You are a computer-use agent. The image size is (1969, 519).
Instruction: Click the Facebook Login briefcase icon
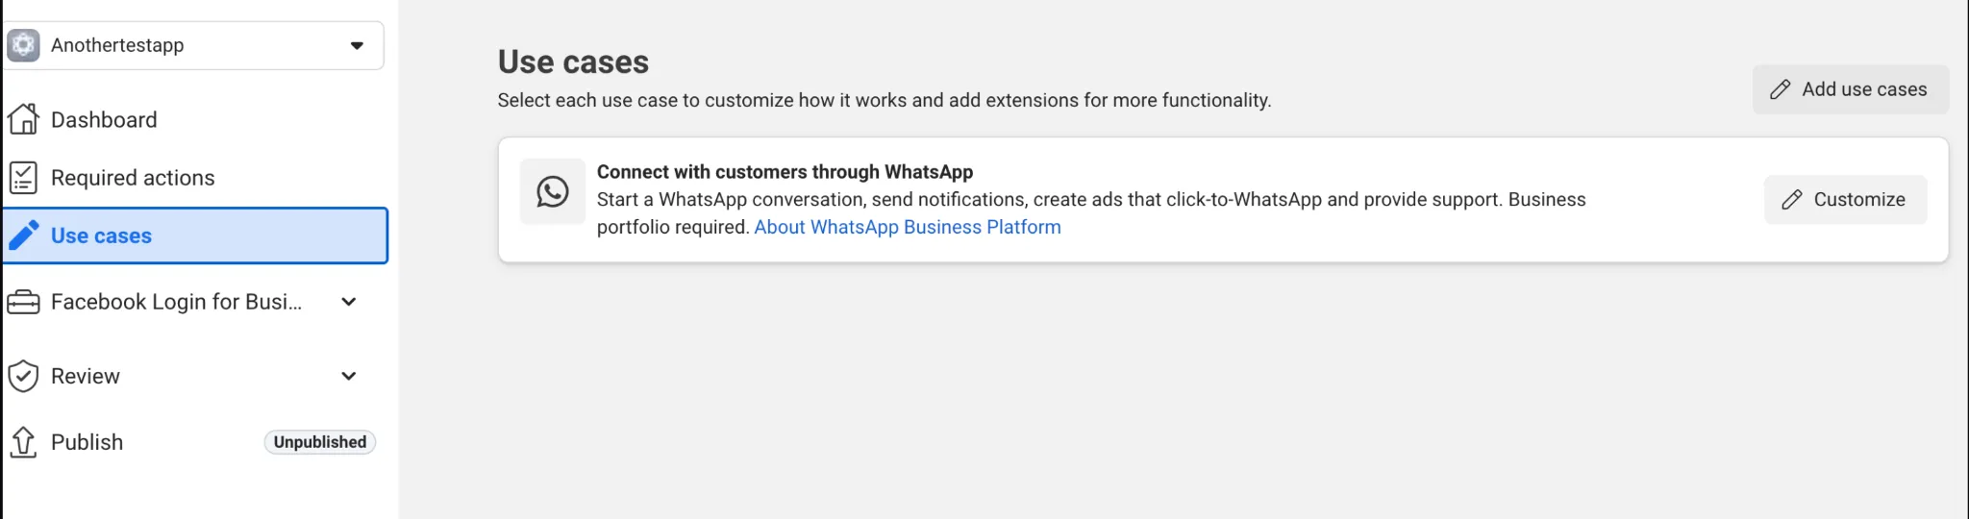click(x=23, y=302)
